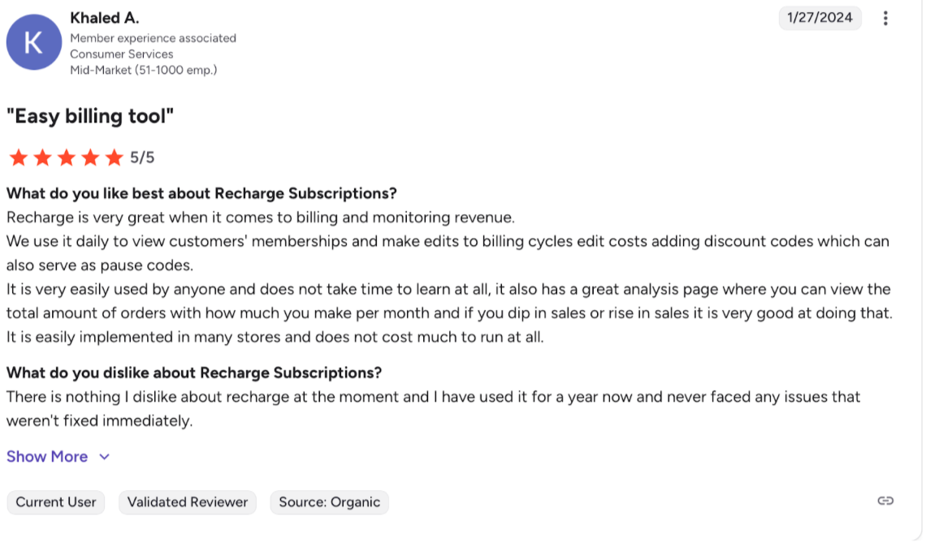Click the first orange rating star

[18, 157]
